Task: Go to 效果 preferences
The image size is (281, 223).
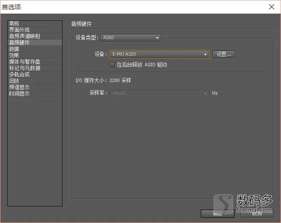Action: 35,55
